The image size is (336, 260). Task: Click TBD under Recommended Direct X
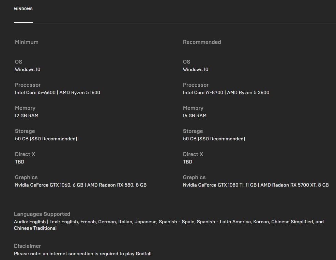pos(187,162)
